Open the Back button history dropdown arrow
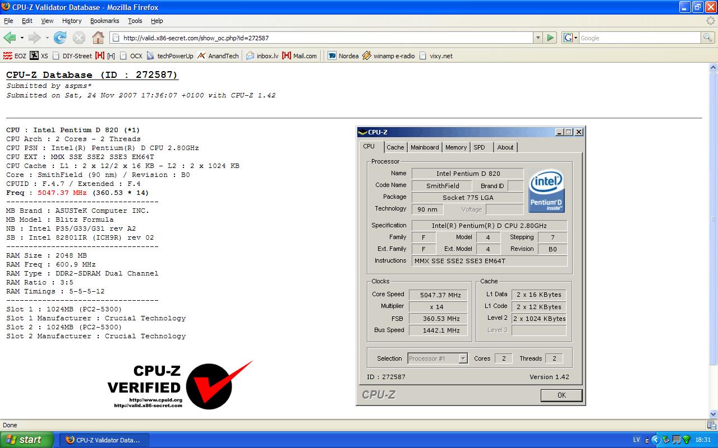Screen dimensions: 718x448 coord(22,38)
